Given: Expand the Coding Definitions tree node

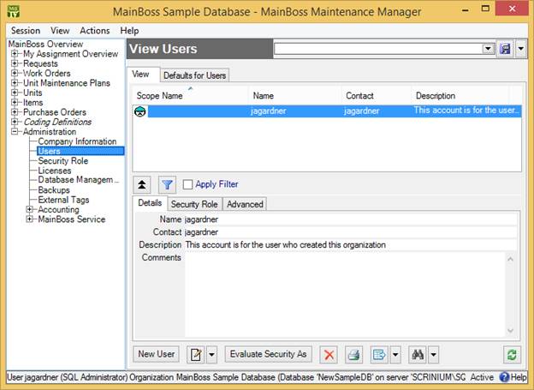Looking at the screenshot, I should click(15, 122).
